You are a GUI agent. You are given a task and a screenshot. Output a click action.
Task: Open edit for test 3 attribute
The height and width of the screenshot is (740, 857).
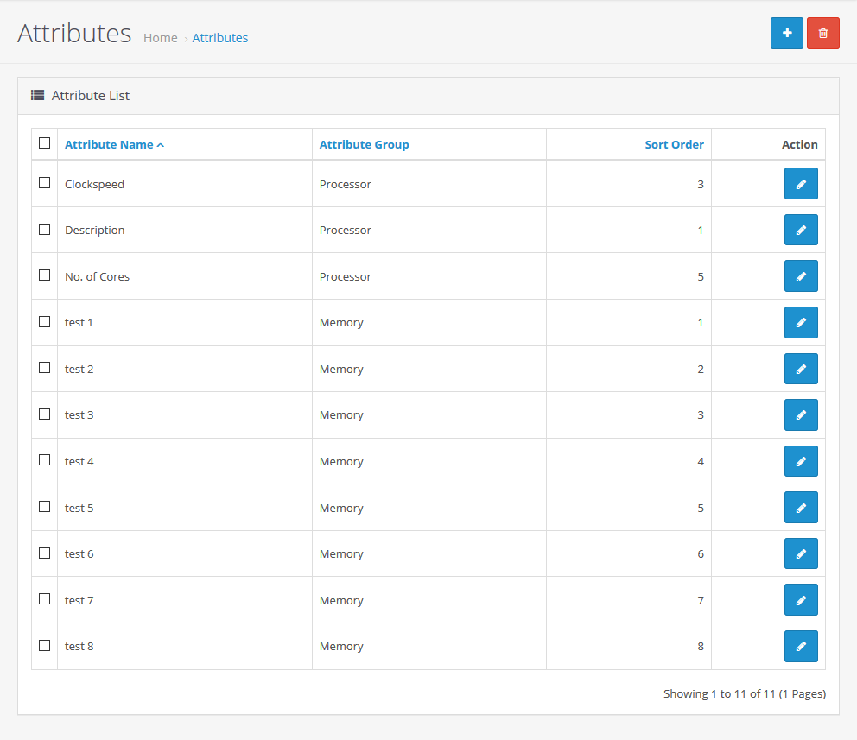coord(801,414)
